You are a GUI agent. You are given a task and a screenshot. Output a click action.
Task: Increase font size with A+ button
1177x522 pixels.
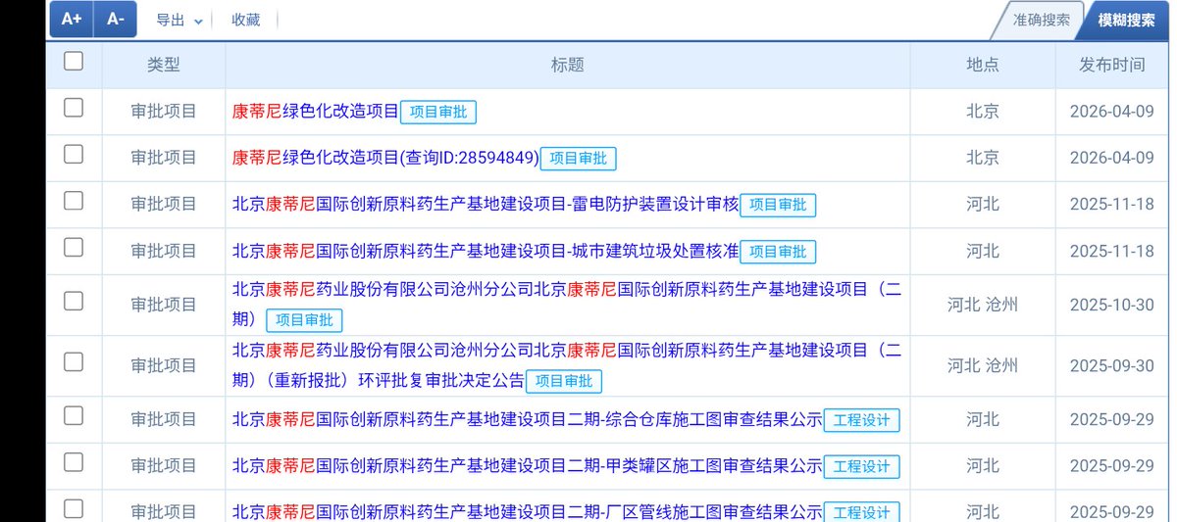pyautogui.click(x=72, y=20)
